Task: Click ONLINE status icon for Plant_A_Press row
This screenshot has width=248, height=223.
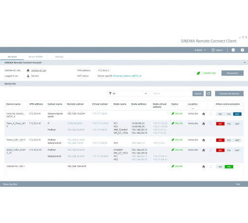Action: (x=173, y=123)
